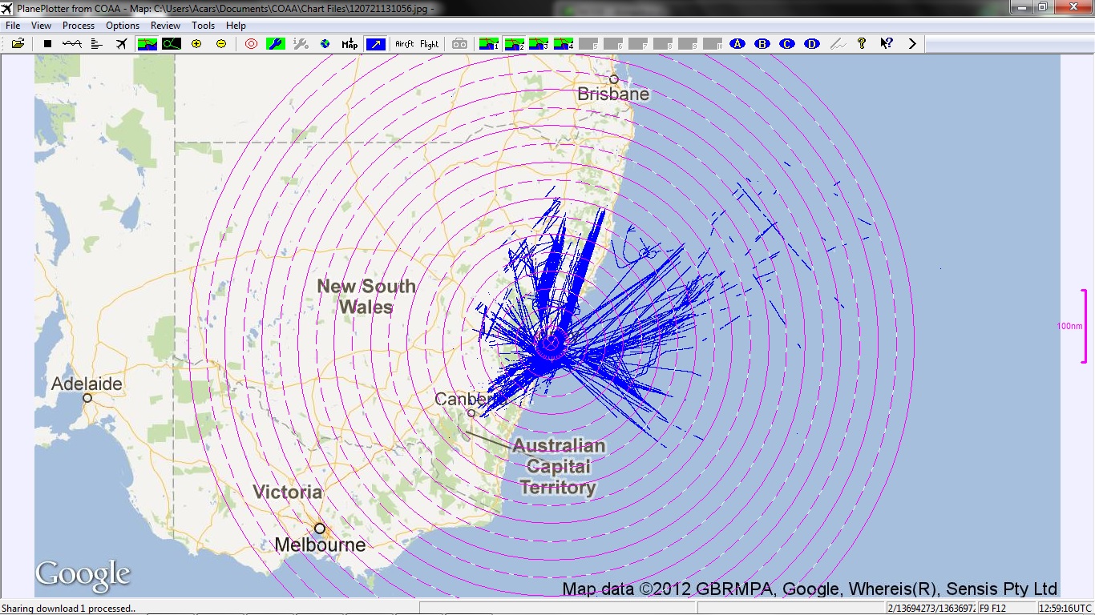Click the greyed-out chart 5 icon
Viewport: 1095px width, 615px height.
(588, 44)
